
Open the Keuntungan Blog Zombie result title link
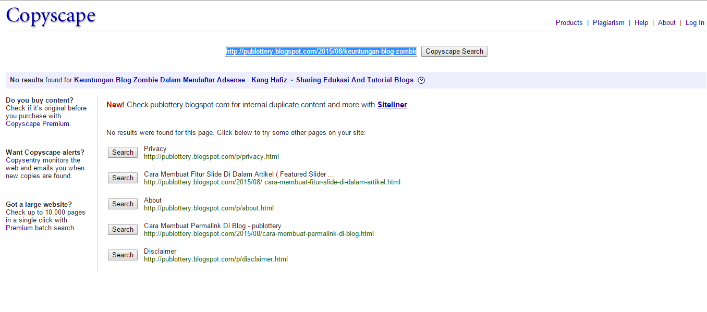tap(244, 80)
